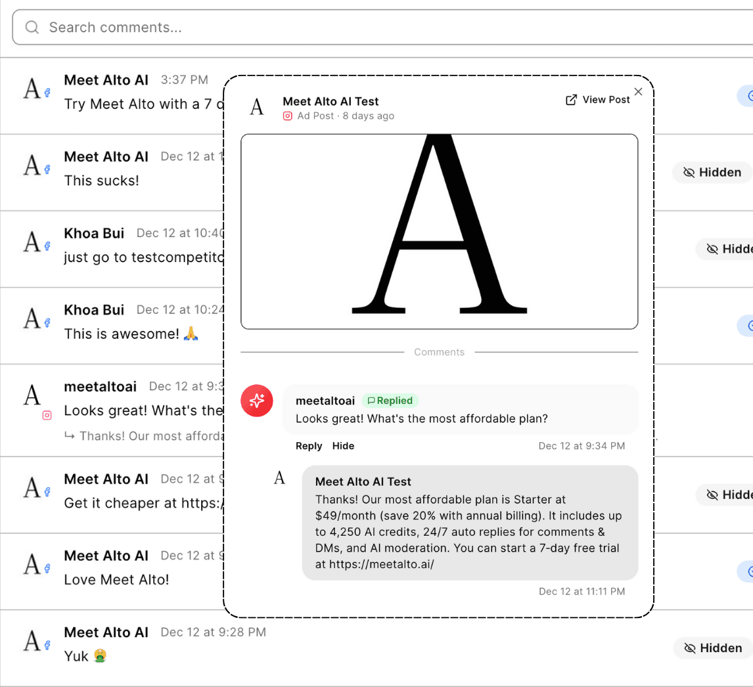
Task: Click 'Try Meet Alto with a 7' comment text
Action: coord(144,104)
